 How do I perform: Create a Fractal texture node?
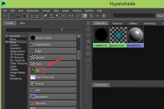[x=53, y=84]
